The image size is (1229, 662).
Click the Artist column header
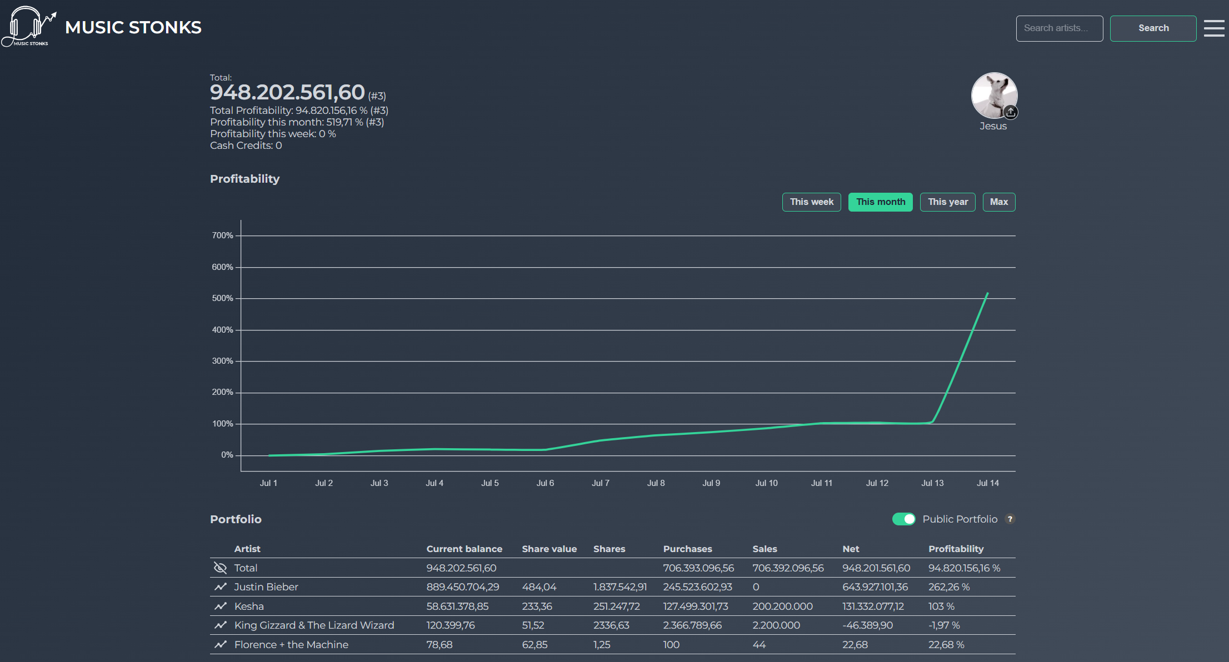coord(247,549)
